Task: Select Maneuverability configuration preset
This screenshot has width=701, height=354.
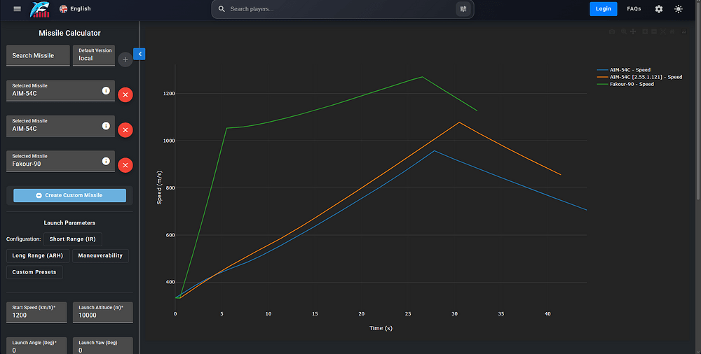Action: (x=100, y=256)
